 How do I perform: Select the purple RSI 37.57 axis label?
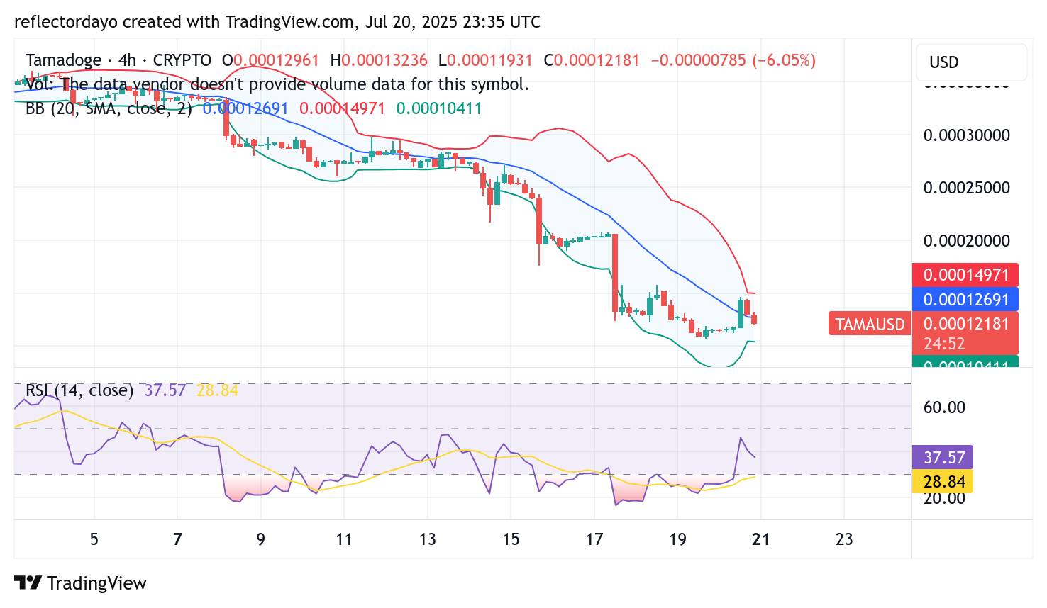coord(943,458)
